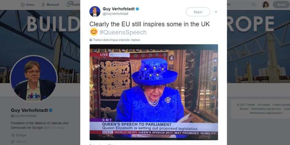Click the Home icon in navigation bar
Image resolution: width=290 pixels, height=145 pixels.
[23, 5]
